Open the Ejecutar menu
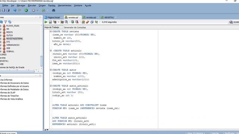Image resolution: width=239 pixels, height=134 pixels. click(32, 6)
